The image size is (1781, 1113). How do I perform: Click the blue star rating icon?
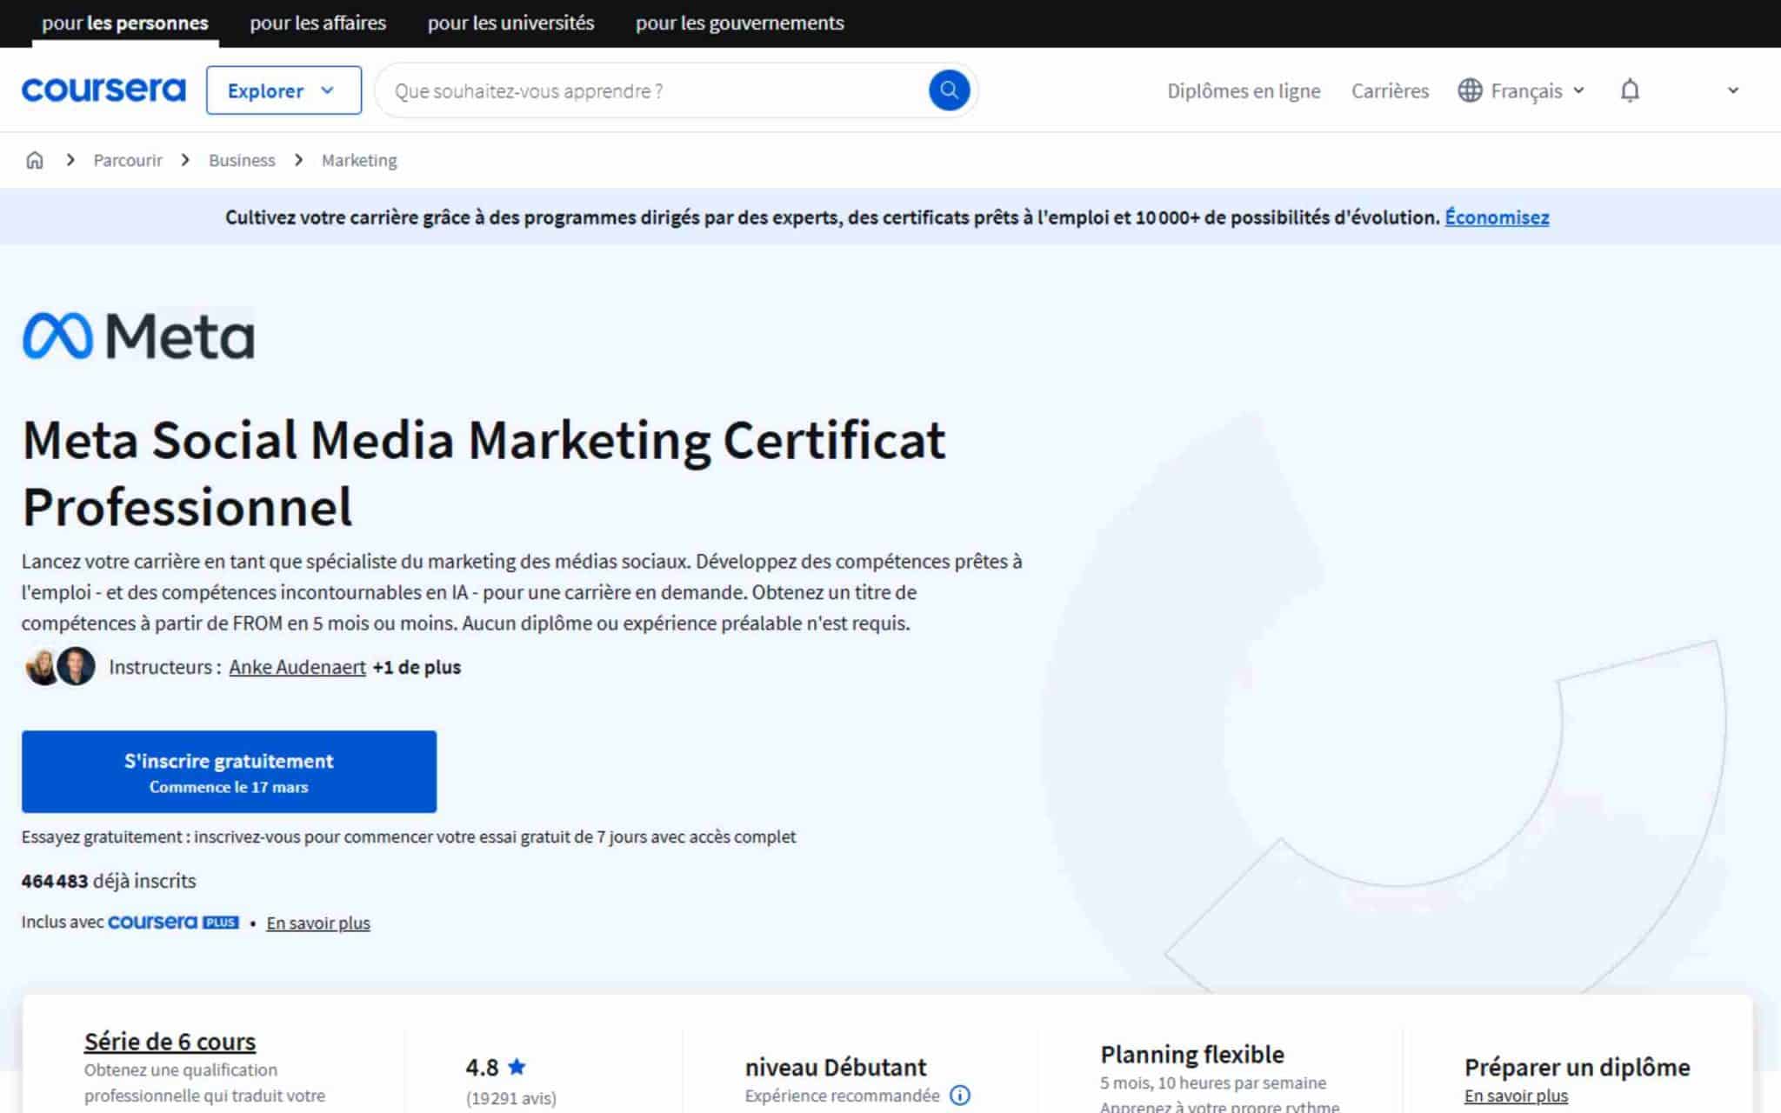click(x=517, y=1066)
